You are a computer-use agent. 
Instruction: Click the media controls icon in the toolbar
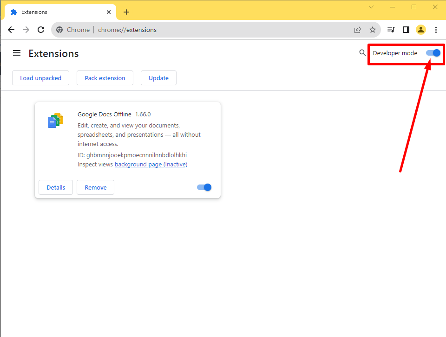(391, 30)
